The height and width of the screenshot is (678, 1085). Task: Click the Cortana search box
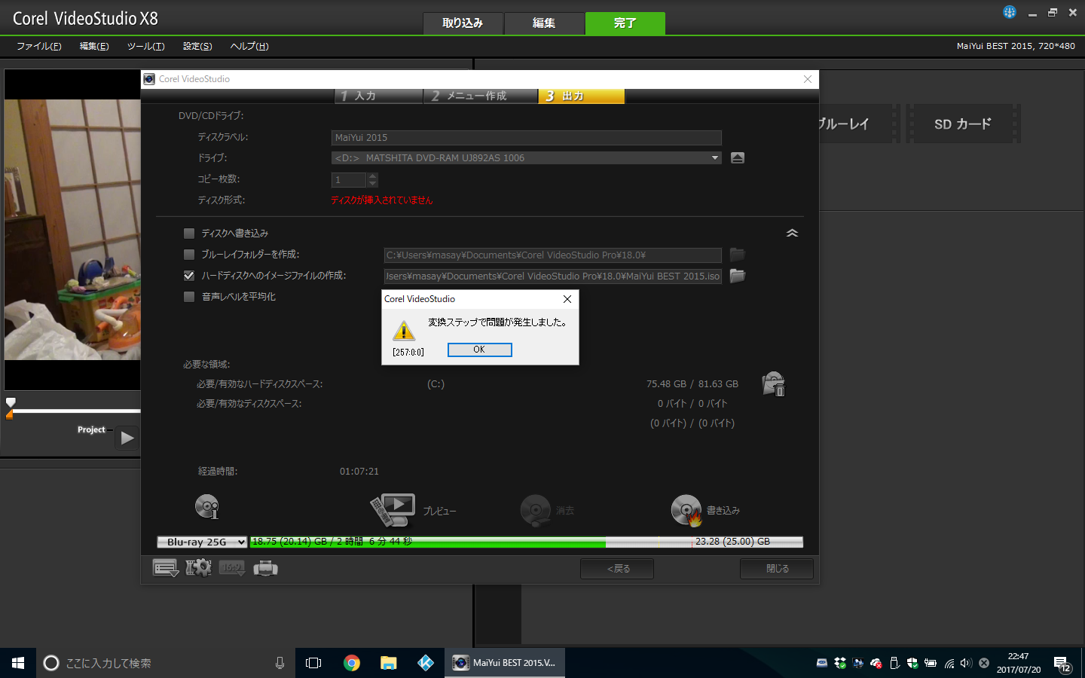pyautogui.click(x=166, y=663)
